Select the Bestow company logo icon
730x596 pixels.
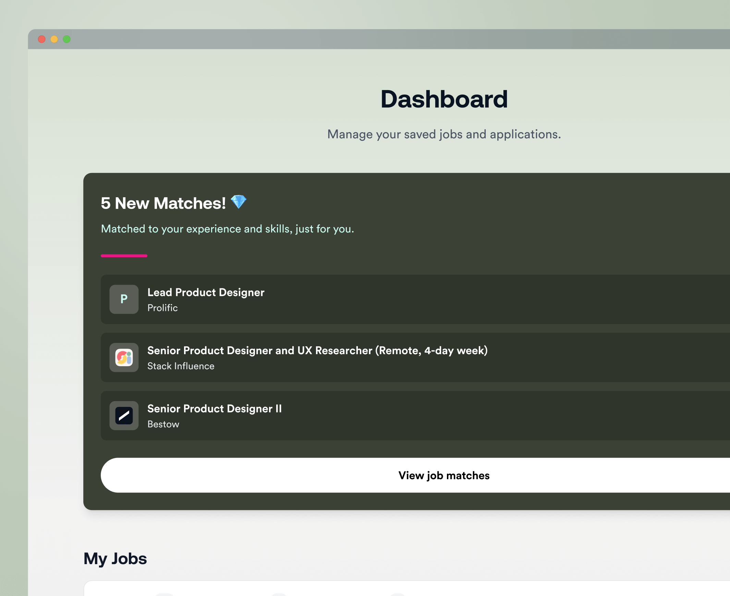124,416
